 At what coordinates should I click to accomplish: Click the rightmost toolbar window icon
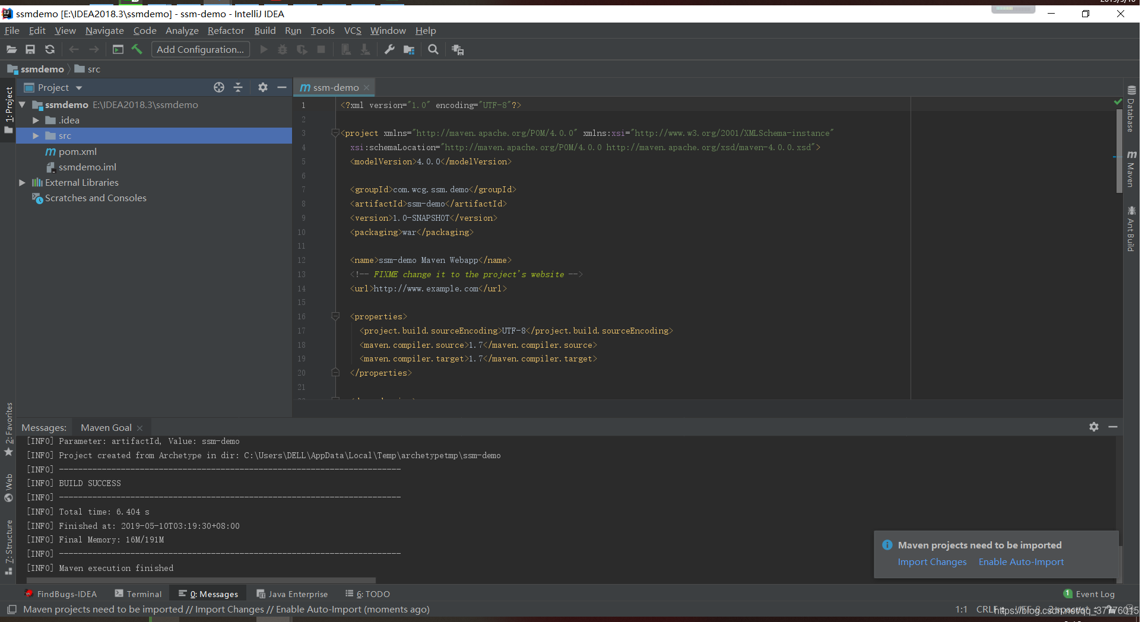(458, 50)
